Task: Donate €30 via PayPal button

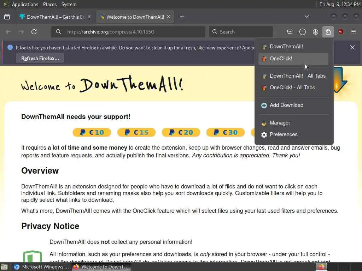Action: [x=226, y=133]
